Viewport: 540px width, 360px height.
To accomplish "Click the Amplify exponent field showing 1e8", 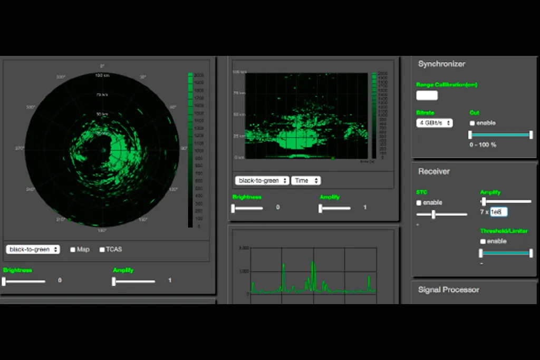I will (x=498, y=212).
